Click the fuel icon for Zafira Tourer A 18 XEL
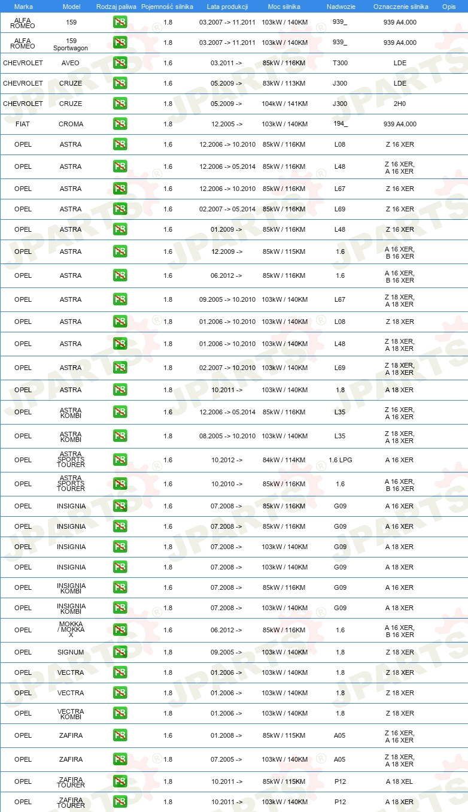Screen dimensions: 468x812 [x=120, y=781]
